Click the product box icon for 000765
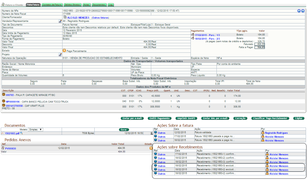The image size is (307, 180). click(4, 94)
